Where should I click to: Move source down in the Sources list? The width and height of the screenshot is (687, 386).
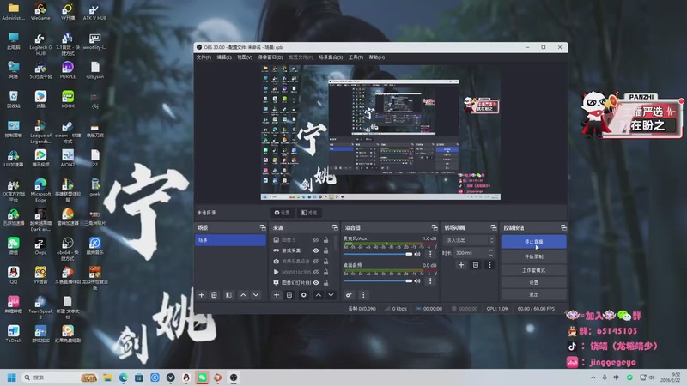point(331,295)
